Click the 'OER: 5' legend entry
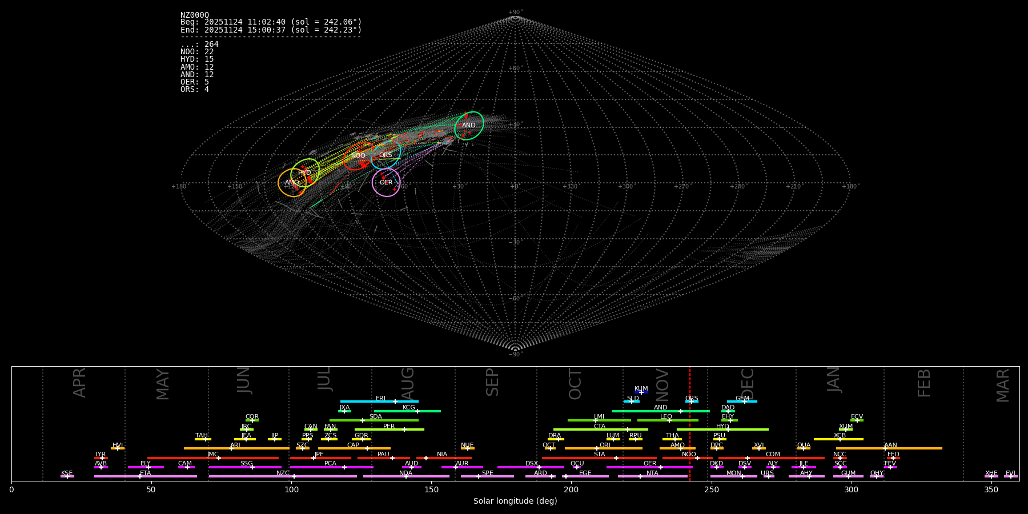1028x514 pixels. click(195, 82)
